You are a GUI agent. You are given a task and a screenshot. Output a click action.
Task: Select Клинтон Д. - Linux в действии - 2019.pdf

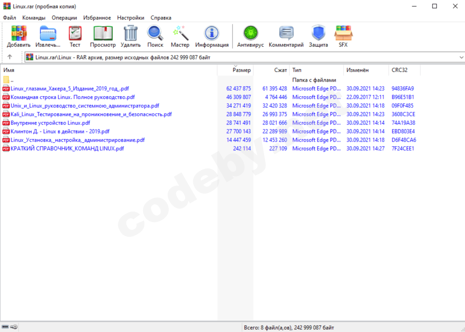click(x=60, y=131)
